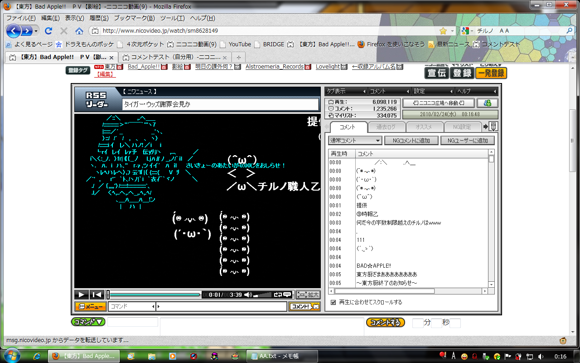The width and height of the screenshot is (580, 363).
Task: Sort by the 再生時 column header
Action: click(x=342, y=154)
